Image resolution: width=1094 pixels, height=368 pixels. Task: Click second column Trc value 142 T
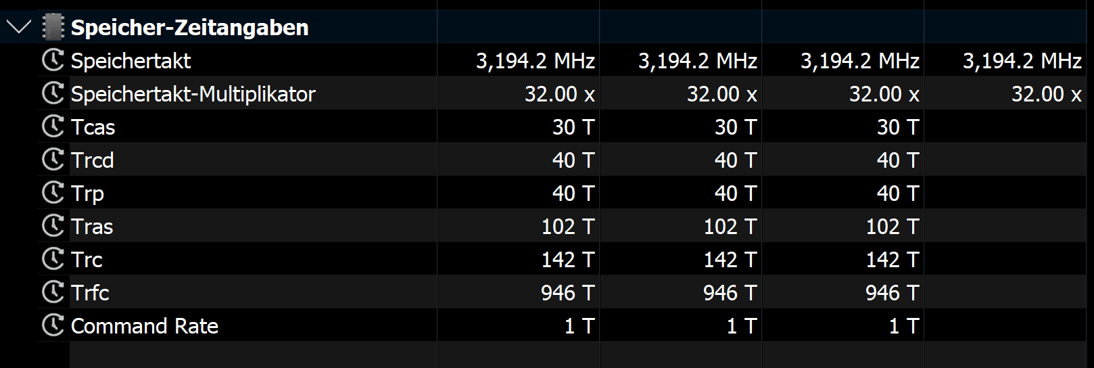730,260
